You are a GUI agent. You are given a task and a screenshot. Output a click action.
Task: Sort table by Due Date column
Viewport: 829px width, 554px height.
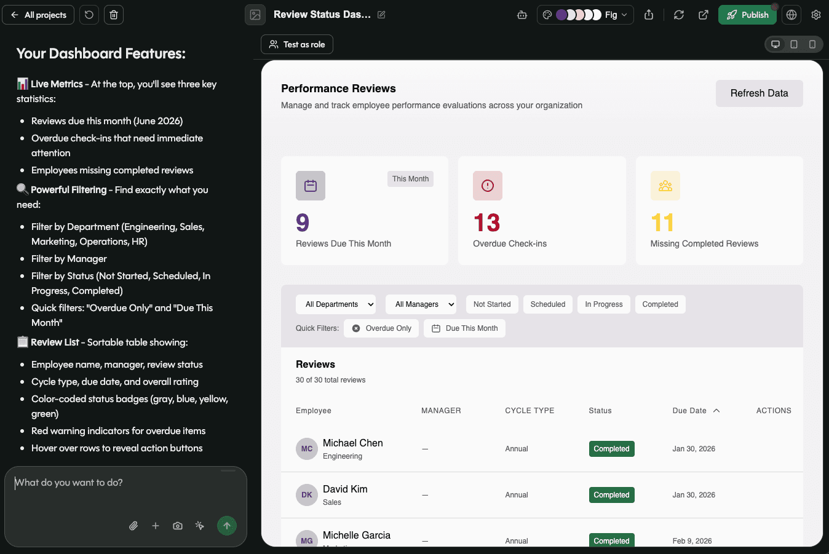click(696, 411)
